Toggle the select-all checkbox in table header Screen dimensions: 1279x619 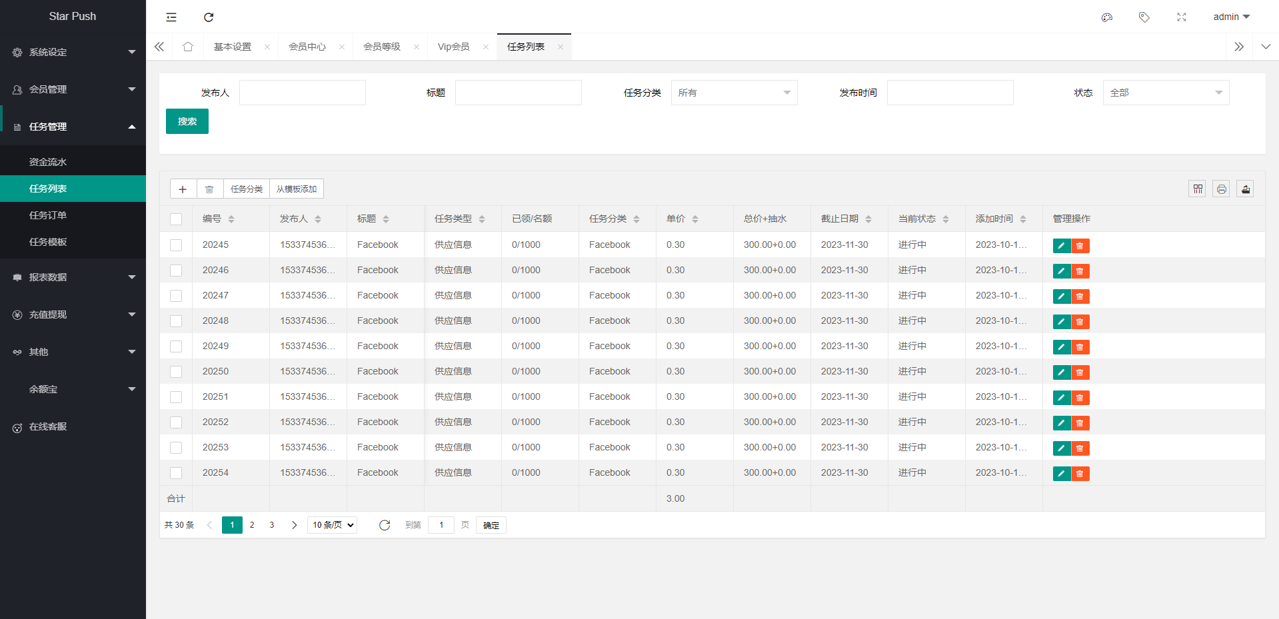pos(176,219)
